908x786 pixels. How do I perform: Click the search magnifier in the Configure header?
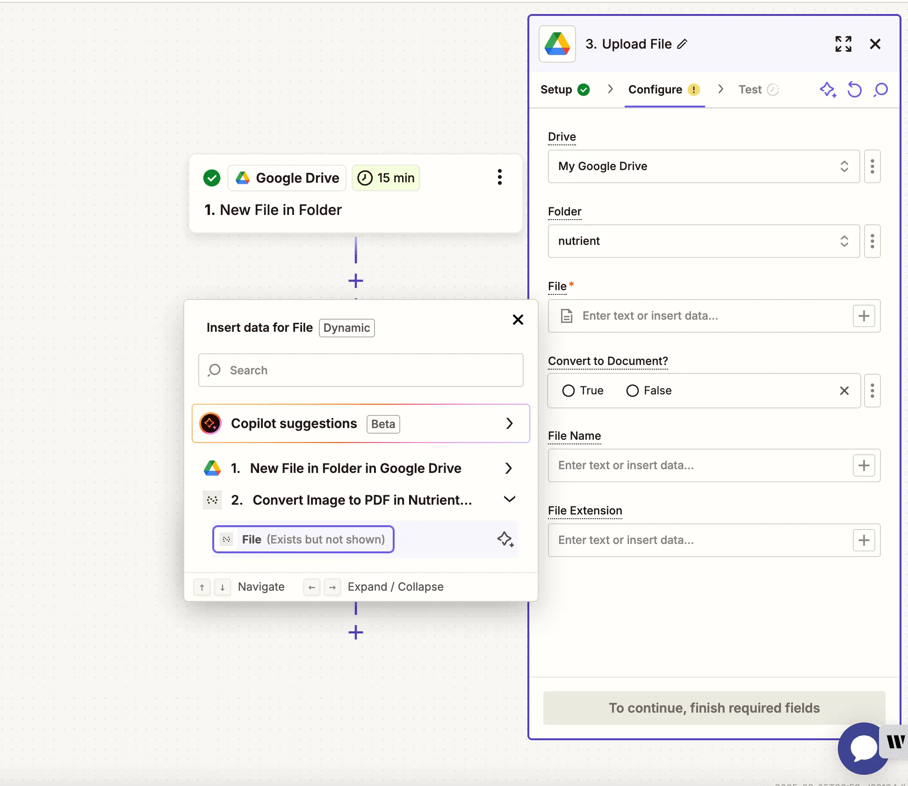tap(881, 89)
